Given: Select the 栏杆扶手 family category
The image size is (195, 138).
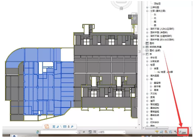Looking at the screenshot, I should [x=155, y=123].
